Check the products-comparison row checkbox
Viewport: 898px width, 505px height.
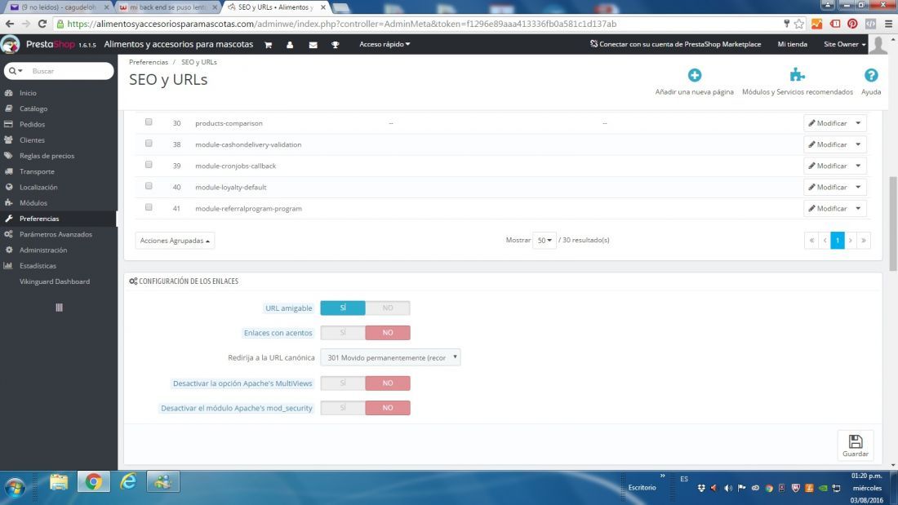(x=149, y=122)
